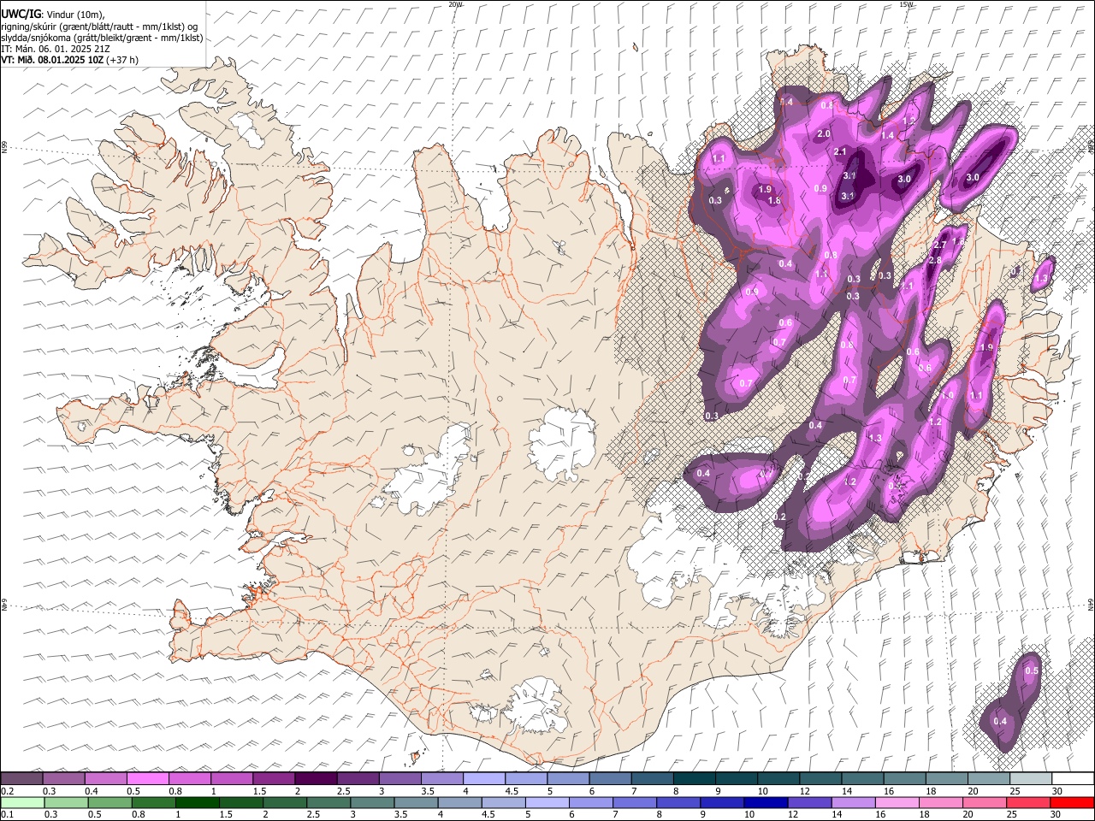Image resolution: width=1095 pixels, height=821 pixels.
Task: Pick the snow-scale swatch labeled 0.8
Action: pyautogui.click(x=189, y=778)
